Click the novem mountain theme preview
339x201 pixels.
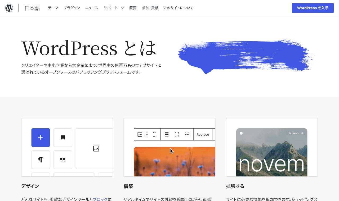point(272,152)
